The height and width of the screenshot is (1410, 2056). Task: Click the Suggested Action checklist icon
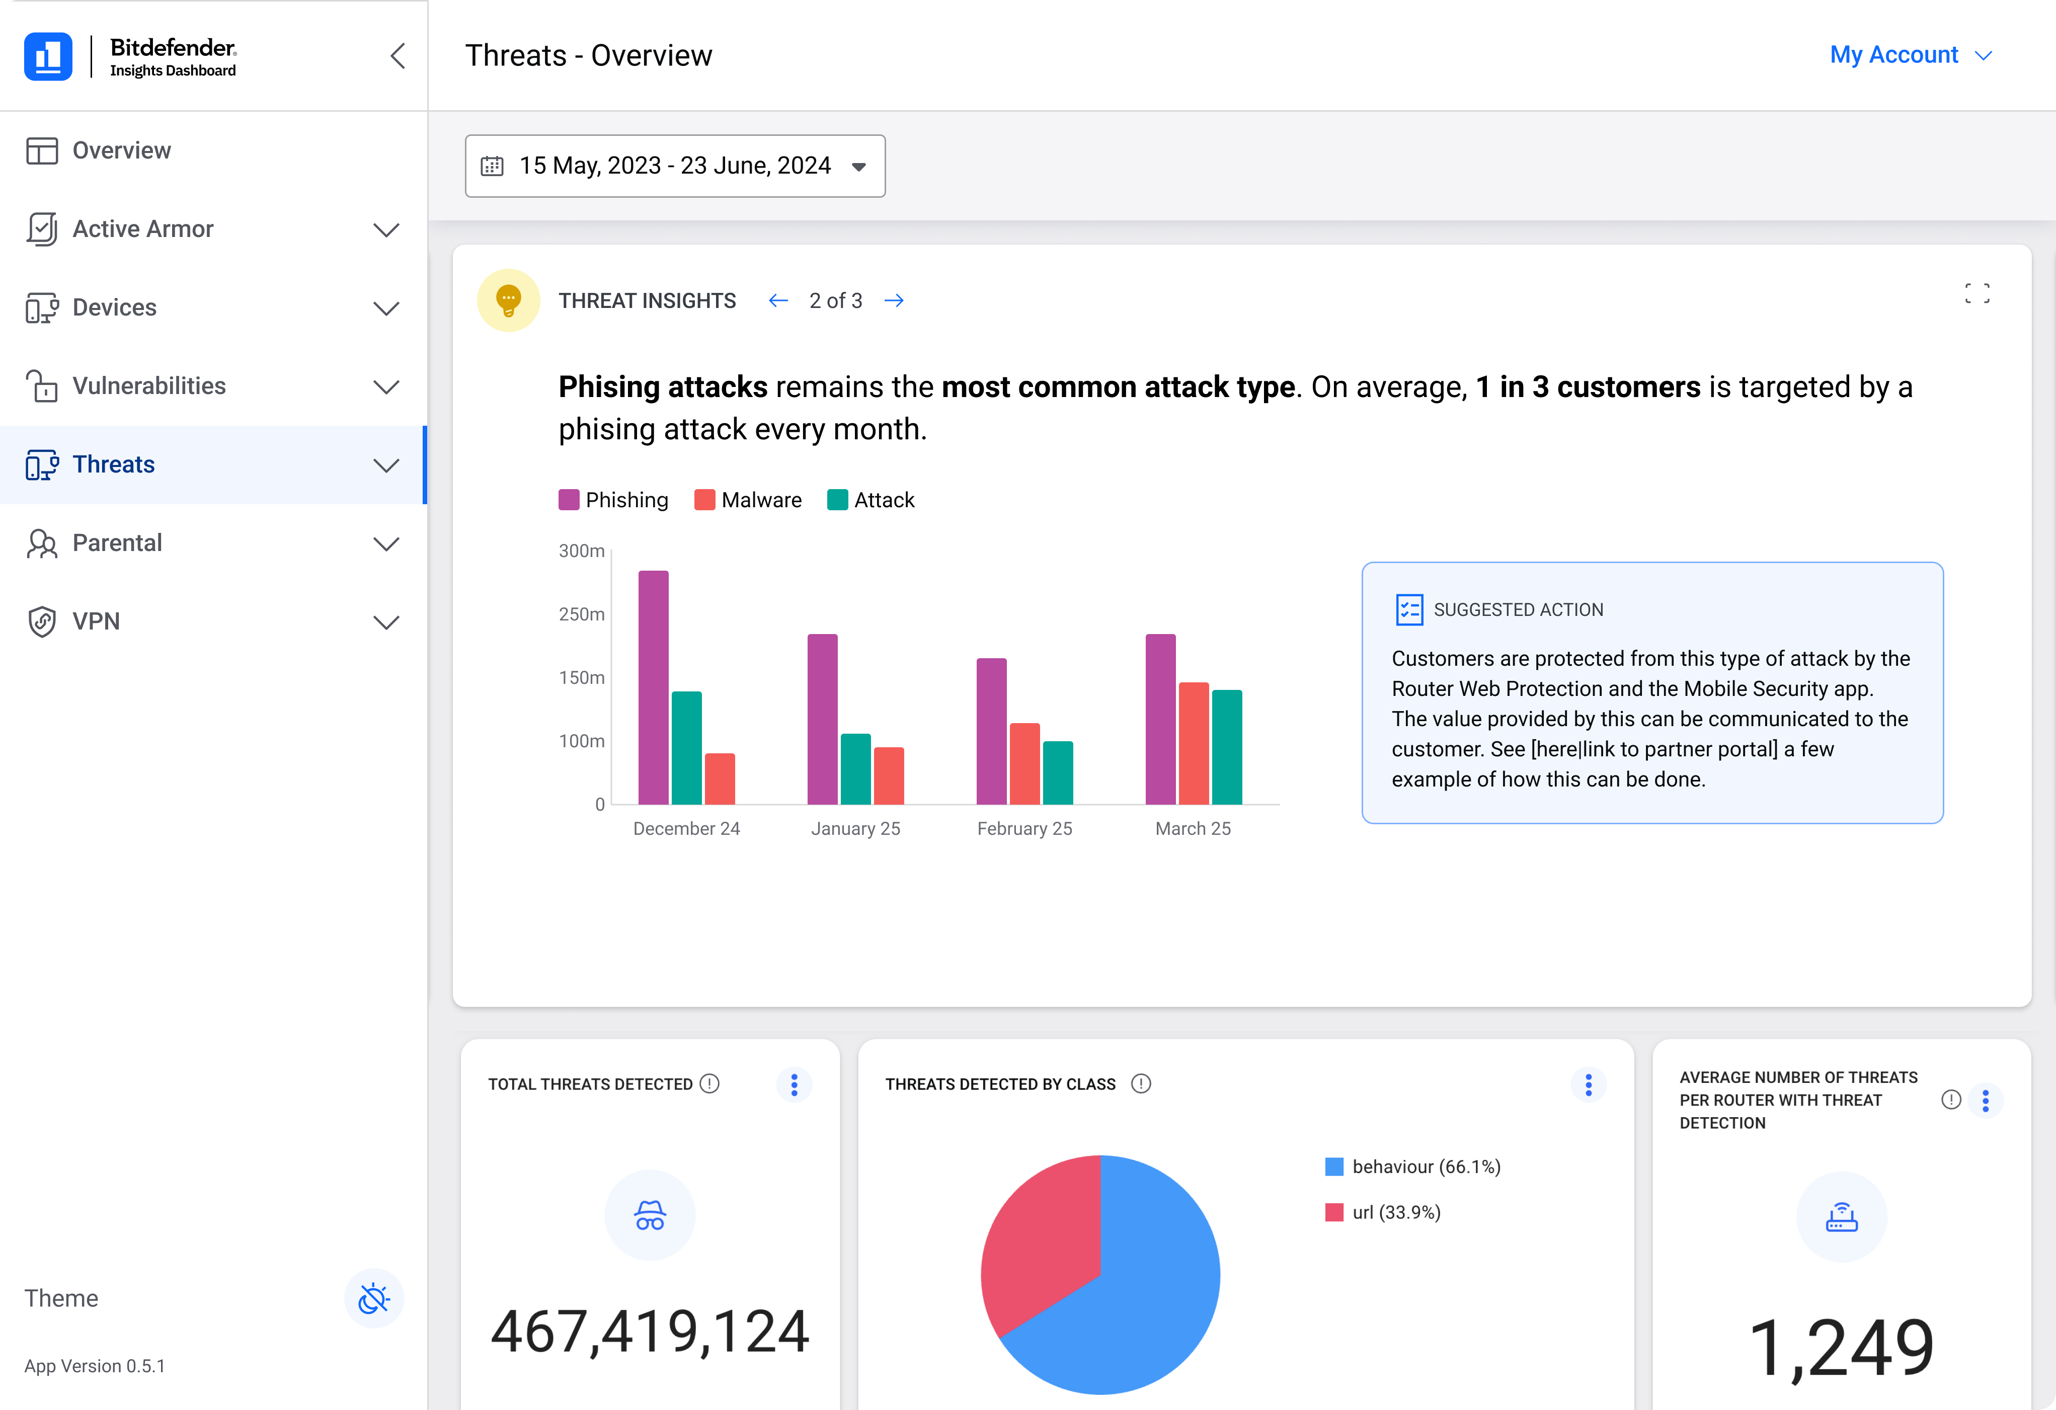tap(1408, 609)
